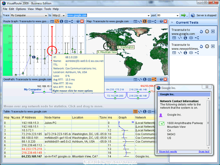The image size is (220, 165).
Task: Switch Route Graph panel to OmniPath view
Action: point(71,22)
